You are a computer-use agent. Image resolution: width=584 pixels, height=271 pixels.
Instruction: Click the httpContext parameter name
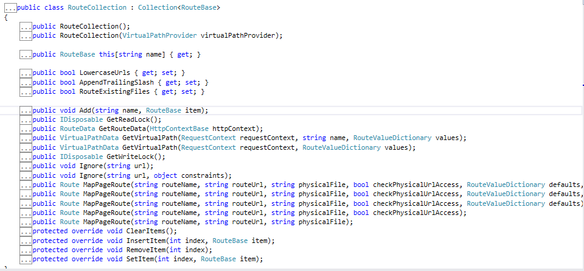(234, 129)
